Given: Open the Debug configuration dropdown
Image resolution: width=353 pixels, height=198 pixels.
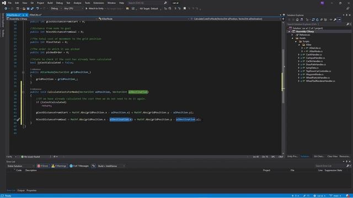Looking at the screenshot, I should 56,9.
